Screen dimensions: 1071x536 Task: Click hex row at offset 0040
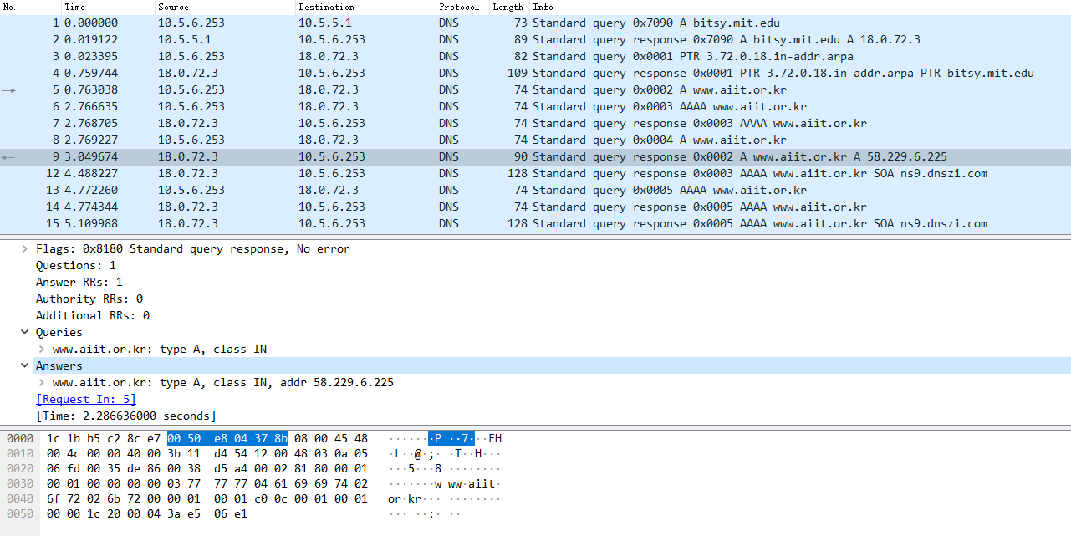[x=207, y=498]
